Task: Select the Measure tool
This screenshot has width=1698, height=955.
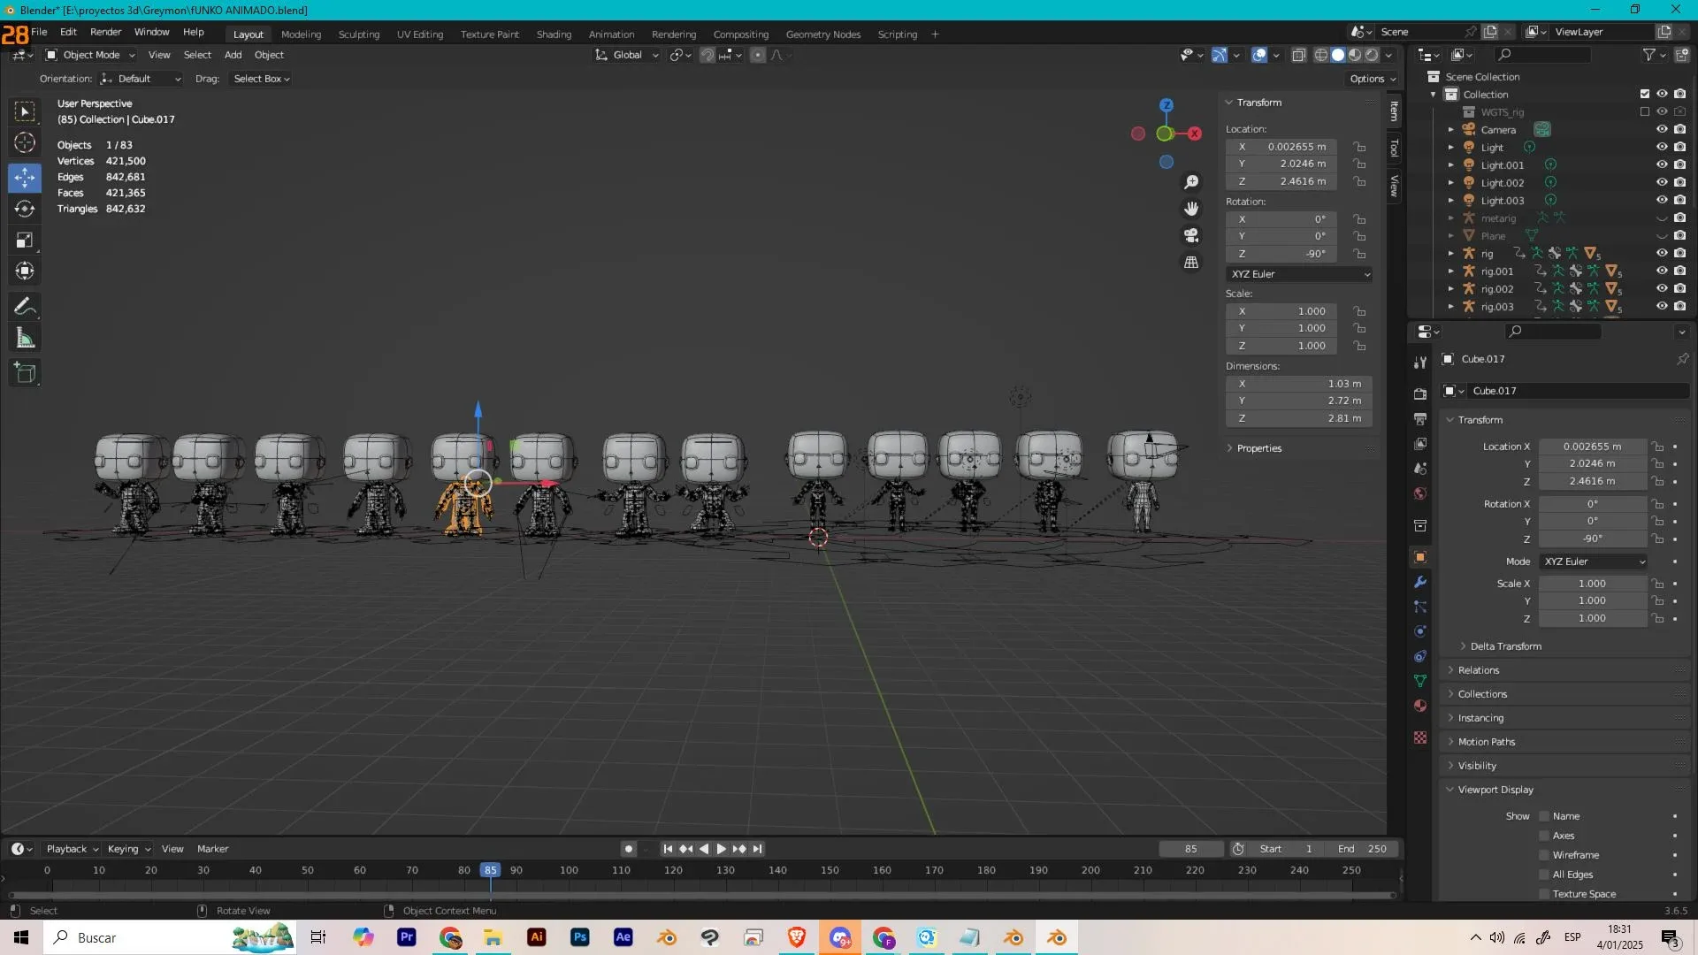Action: [x=25, y=338]
